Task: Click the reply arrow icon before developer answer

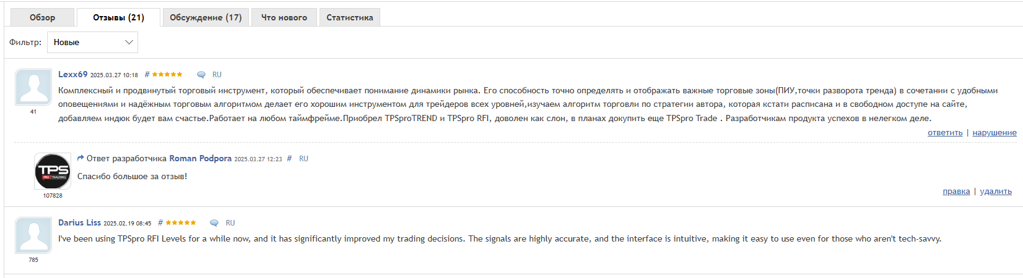Action: pyautogui.click(x=81, y=158)
